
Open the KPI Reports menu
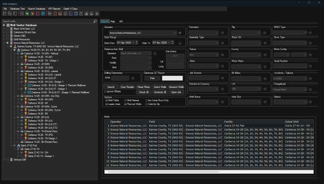click(x=53, y=8)
